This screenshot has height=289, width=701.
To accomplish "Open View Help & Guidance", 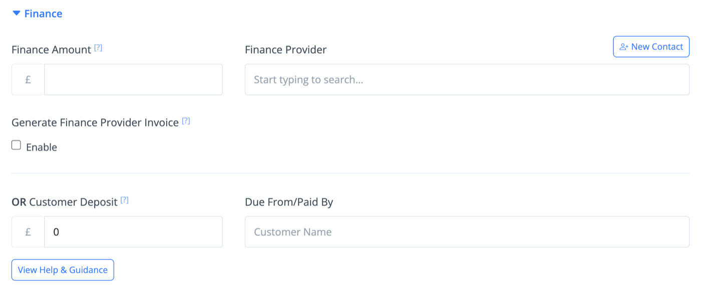I will (x=63, y=270).
